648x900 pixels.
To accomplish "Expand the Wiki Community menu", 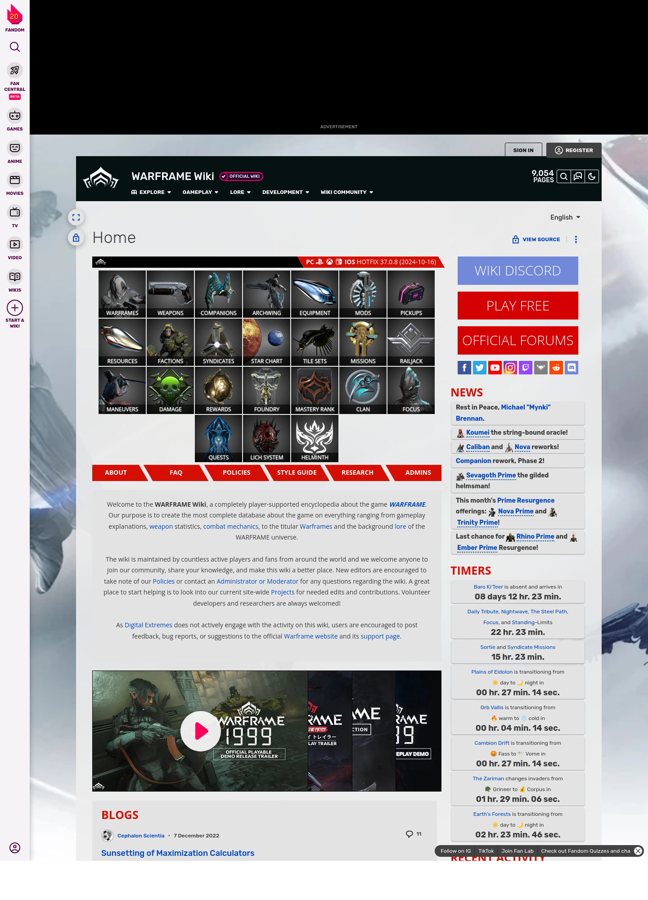I will point(347,192).
